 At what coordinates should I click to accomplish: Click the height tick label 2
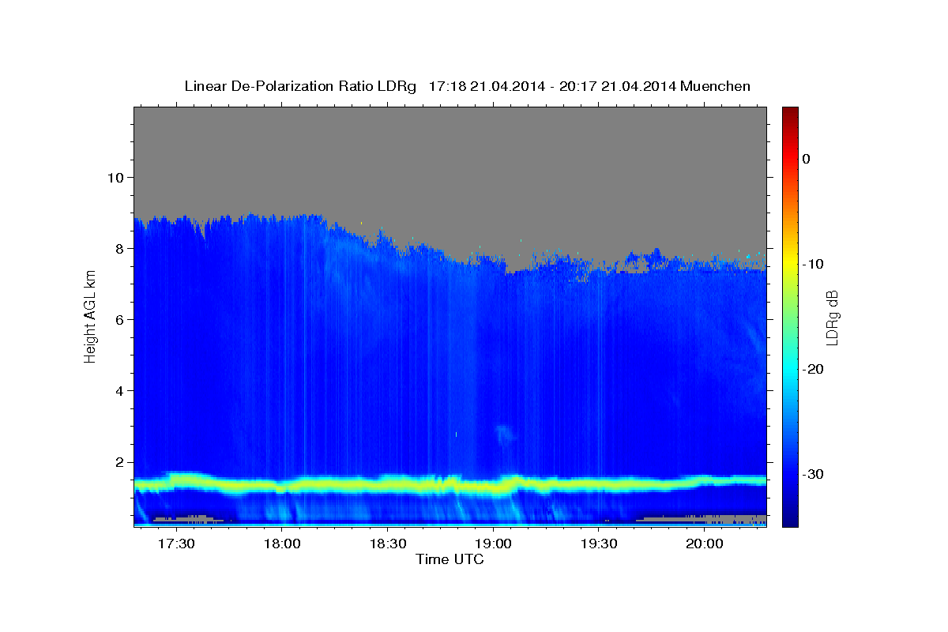tap(118, 462)
